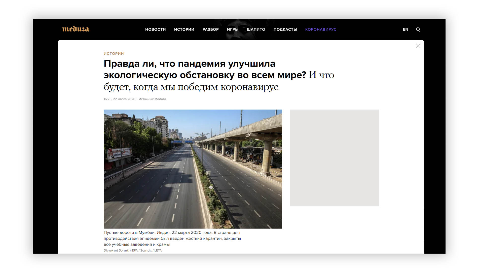Viewport: 478px width, 272px height.
Task: Switch the site language to EN
Action: tap(405, 29)
